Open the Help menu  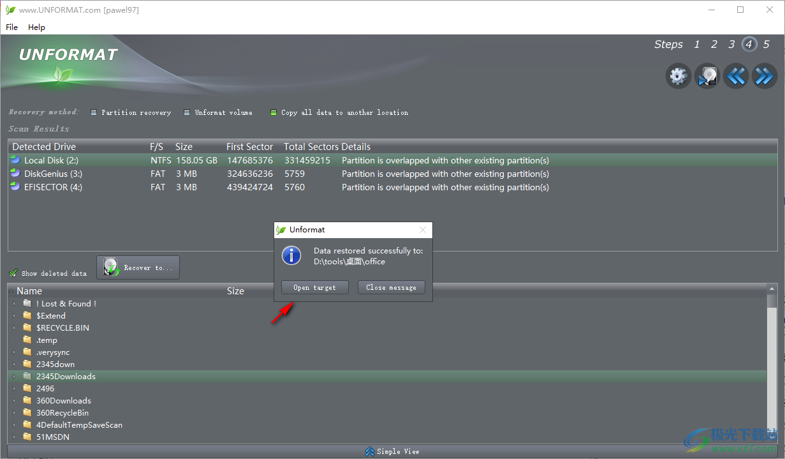tap(36, 27)
